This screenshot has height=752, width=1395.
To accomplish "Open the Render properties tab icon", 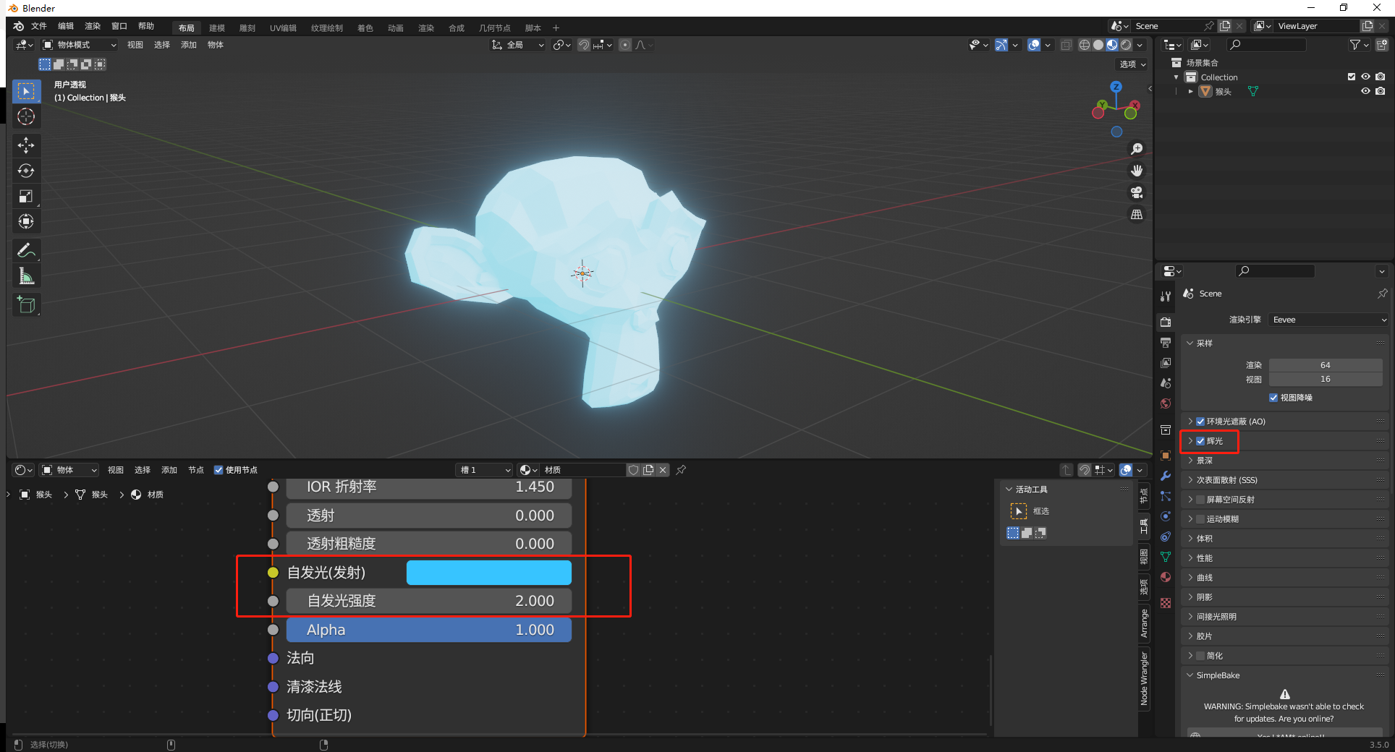I will pyautogui.click(x=1166, y=322).
